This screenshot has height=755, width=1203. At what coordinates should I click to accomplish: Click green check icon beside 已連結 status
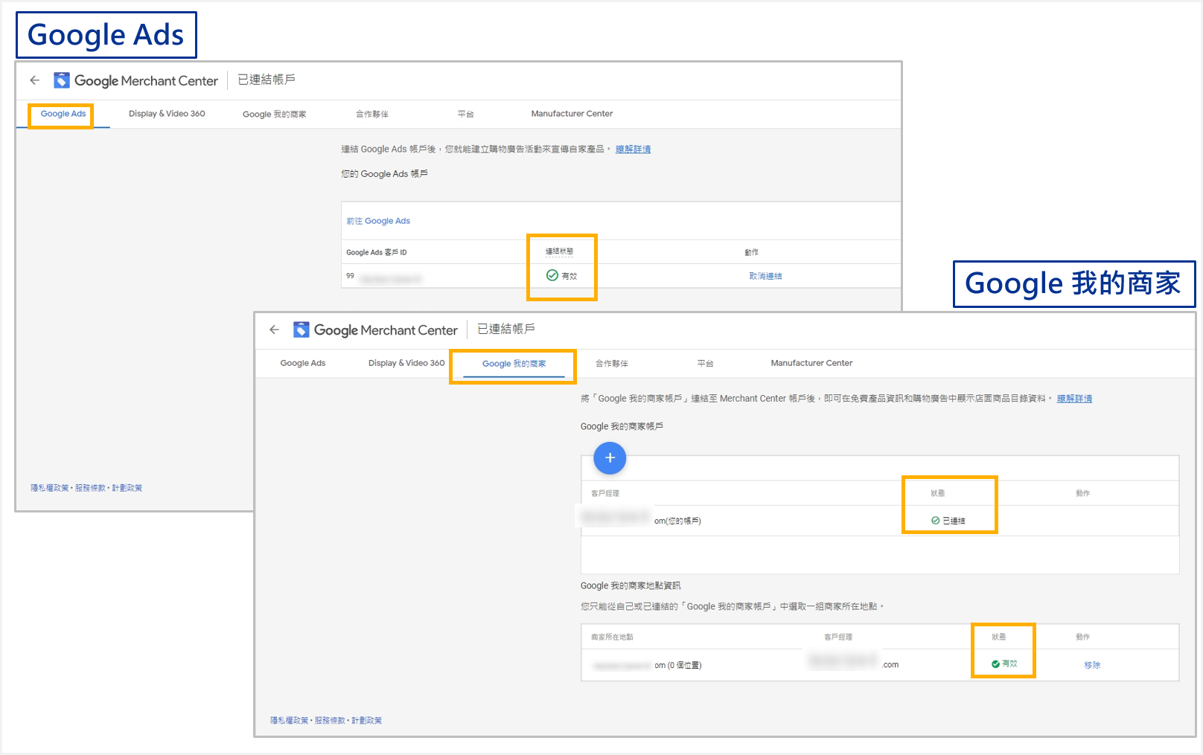pos(935,521)
